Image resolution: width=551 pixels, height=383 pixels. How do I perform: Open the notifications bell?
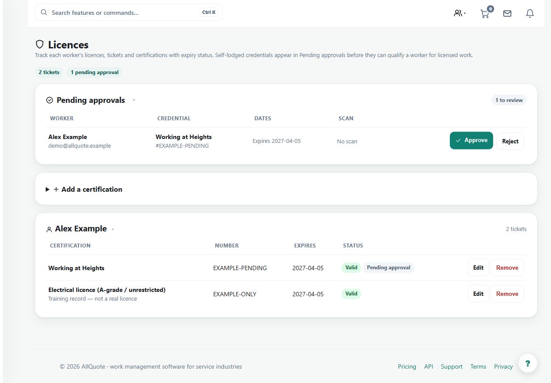(x=530, y=14)
